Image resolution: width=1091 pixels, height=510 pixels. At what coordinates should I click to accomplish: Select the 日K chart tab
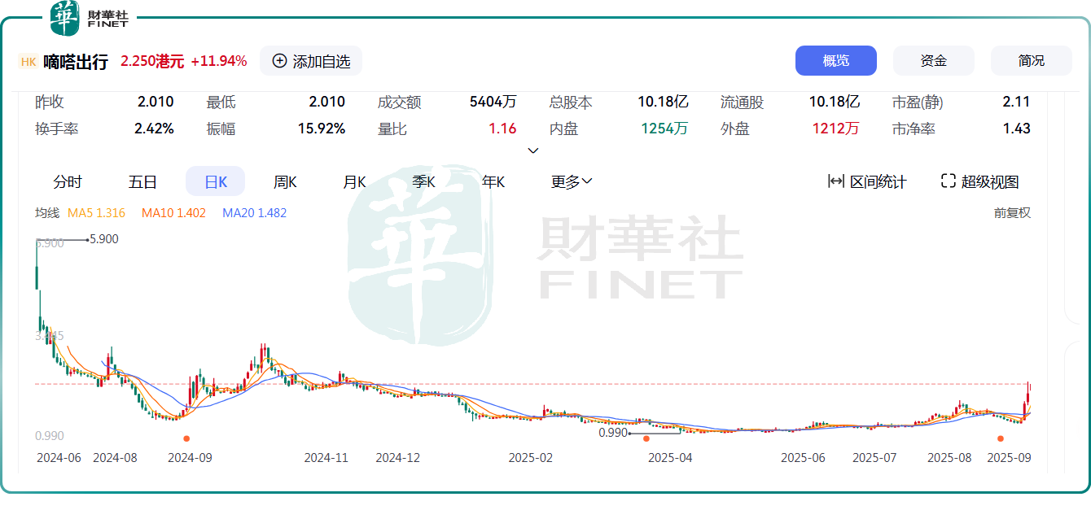(215, 181)
